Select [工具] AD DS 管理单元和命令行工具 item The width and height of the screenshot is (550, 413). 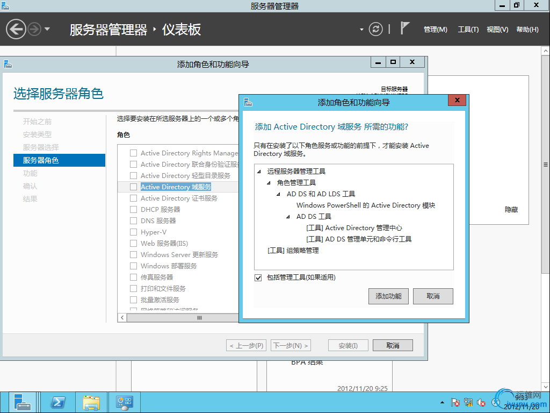click(x=358, y=239)
